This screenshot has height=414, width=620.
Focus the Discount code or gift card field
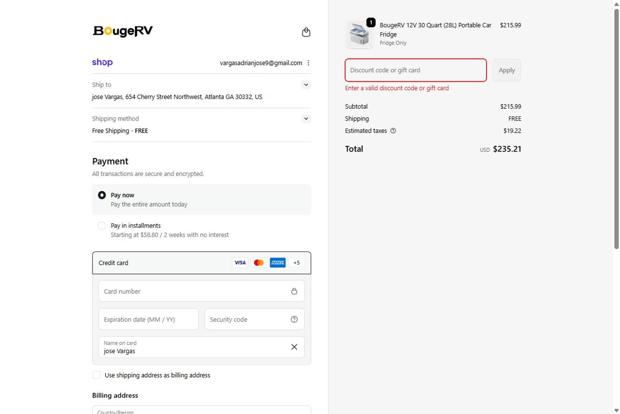pos(416,70)
